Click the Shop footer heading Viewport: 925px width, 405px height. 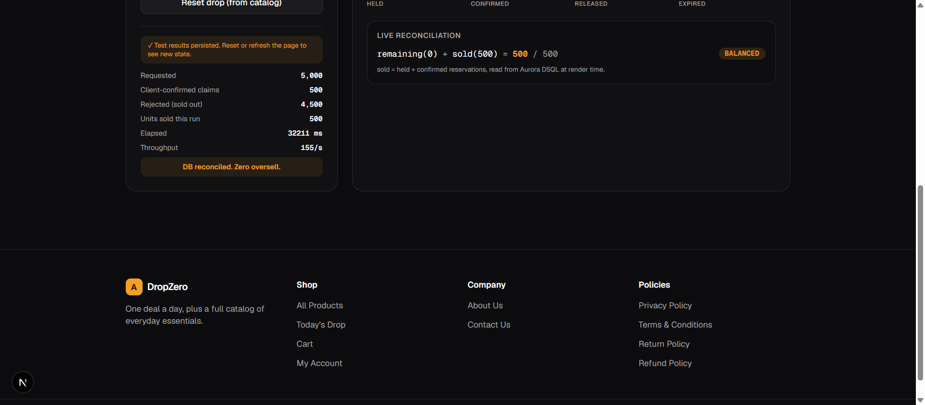[307, 285]
